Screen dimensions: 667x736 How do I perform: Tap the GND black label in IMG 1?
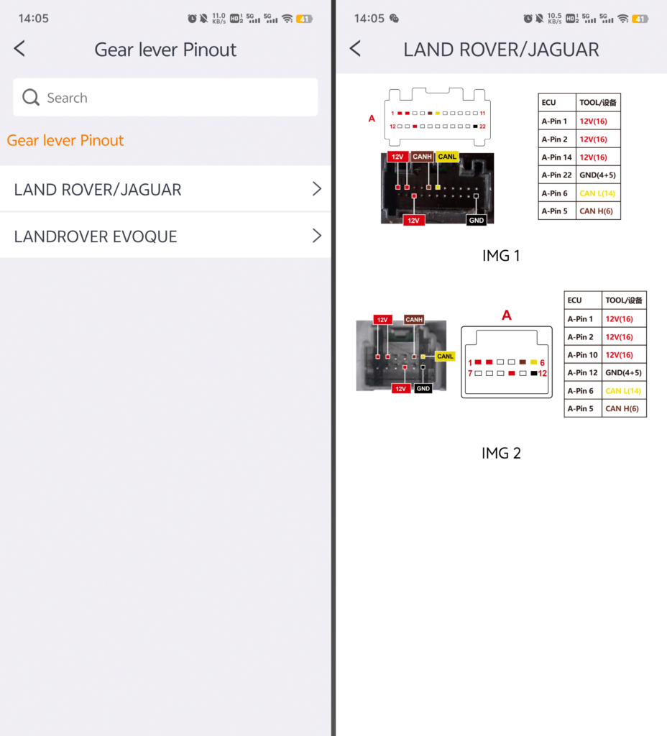pos(477,220)
